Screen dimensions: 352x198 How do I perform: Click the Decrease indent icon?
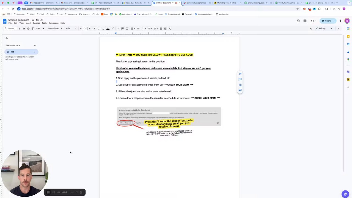161,29
